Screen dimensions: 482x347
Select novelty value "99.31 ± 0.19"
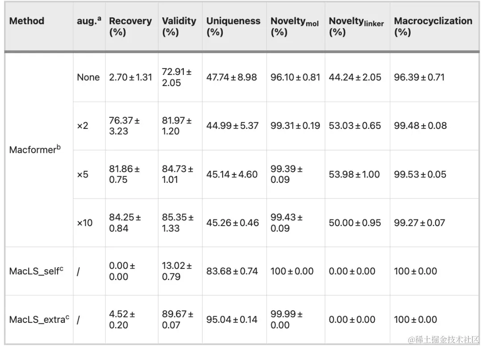pyautogui.click(x=295, y=126)
